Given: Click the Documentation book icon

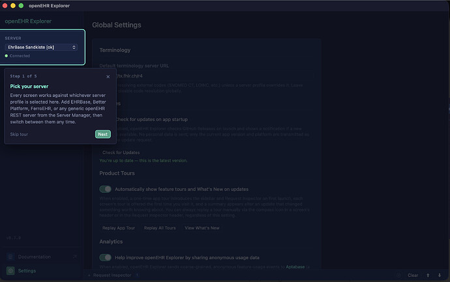Looking at the screenshot, I should coord(10,257).
